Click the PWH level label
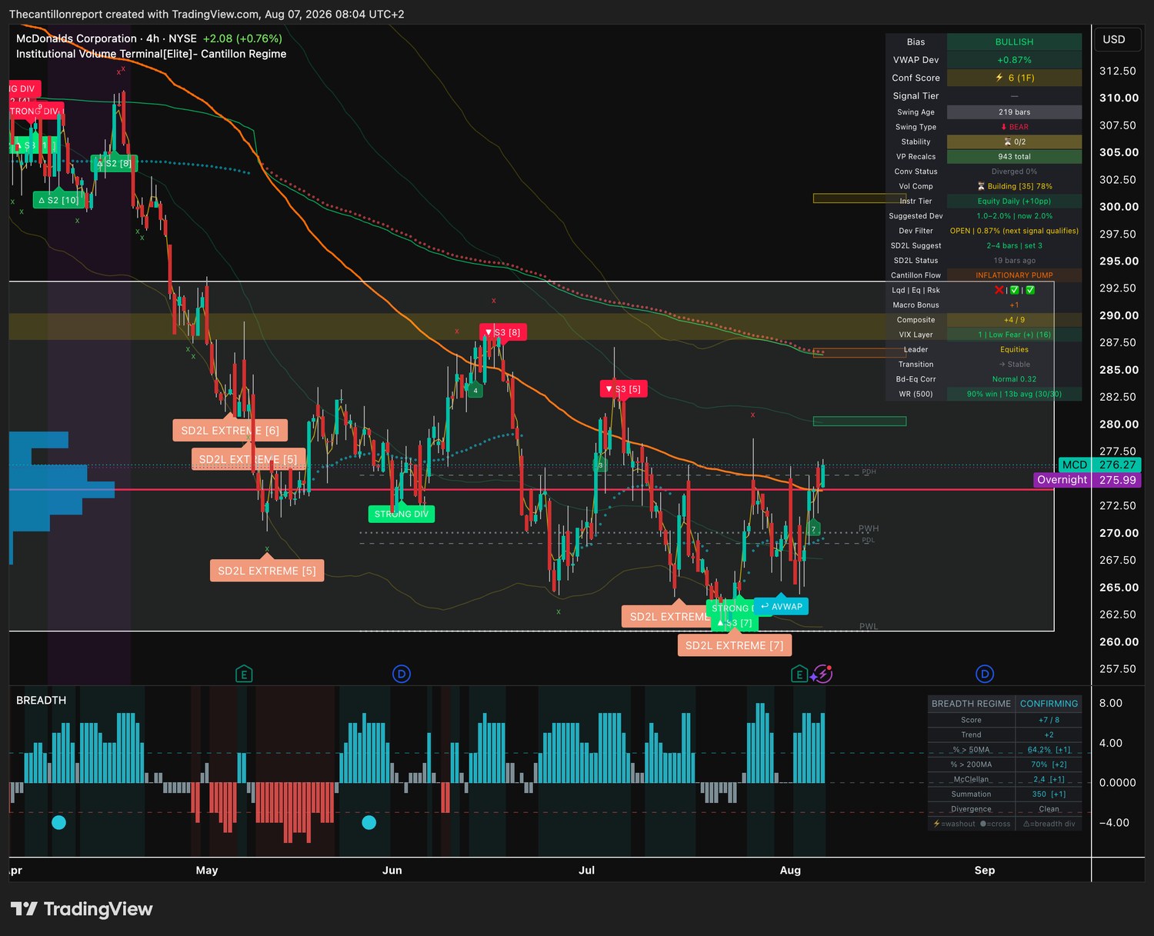 pos(869,528)
